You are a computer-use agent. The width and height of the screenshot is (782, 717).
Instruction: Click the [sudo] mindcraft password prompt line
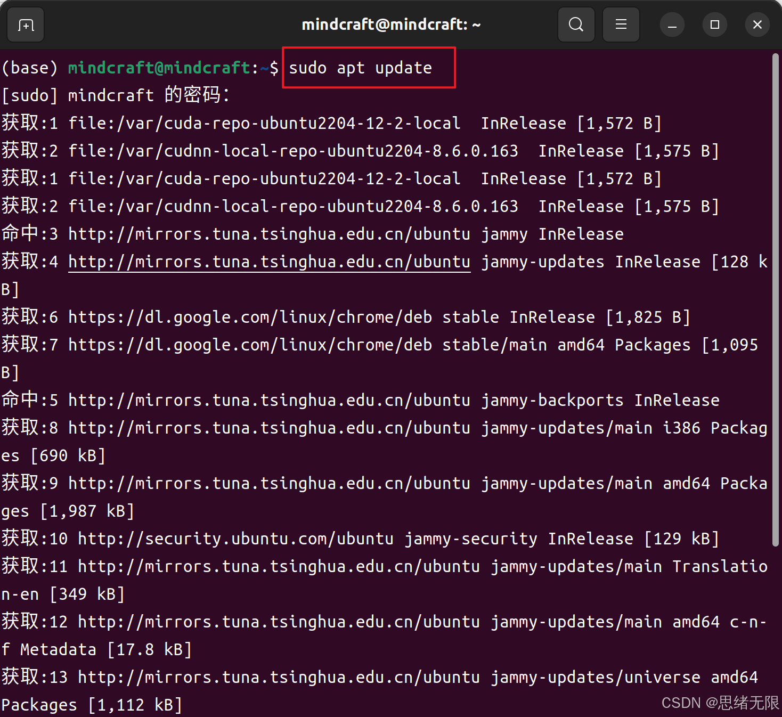click(116, 95)
